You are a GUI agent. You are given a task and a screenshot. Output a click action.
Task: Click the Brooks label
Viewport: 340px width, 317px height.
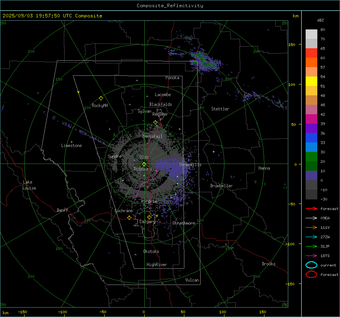[x=269, y=264]
